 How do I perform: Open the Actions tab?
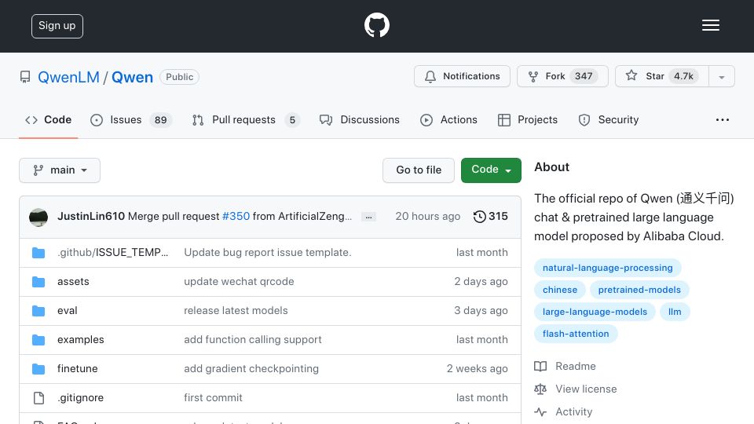(448, 119)
